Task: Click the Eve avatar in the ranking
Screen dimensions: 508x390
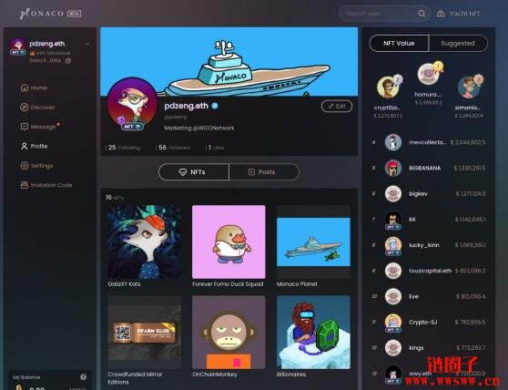Action: coord(393,296)
